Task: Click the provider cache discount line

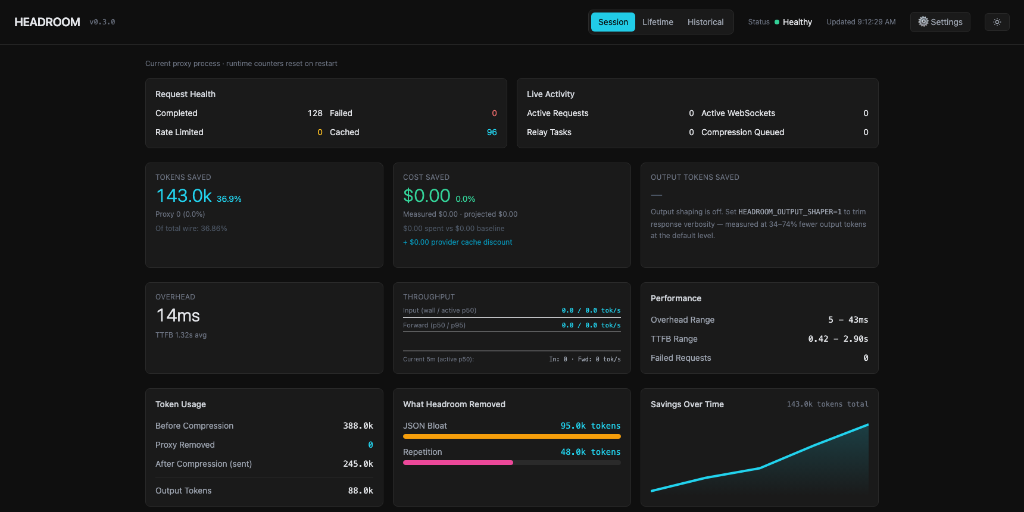Action: [x=458, y=242]
